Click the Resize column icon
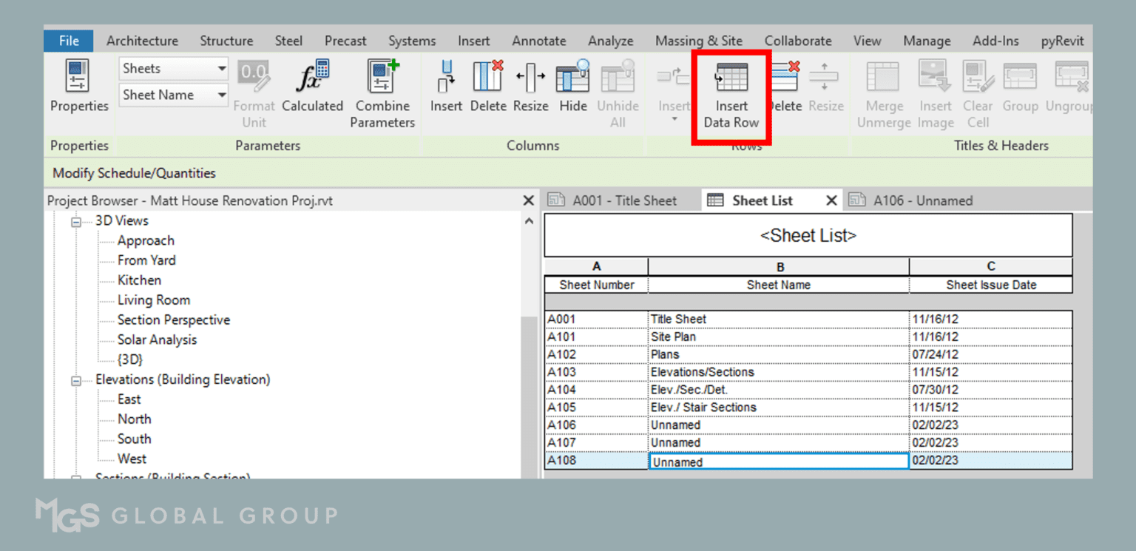Screen dimensions: 1136x551 tap(530, 78)
